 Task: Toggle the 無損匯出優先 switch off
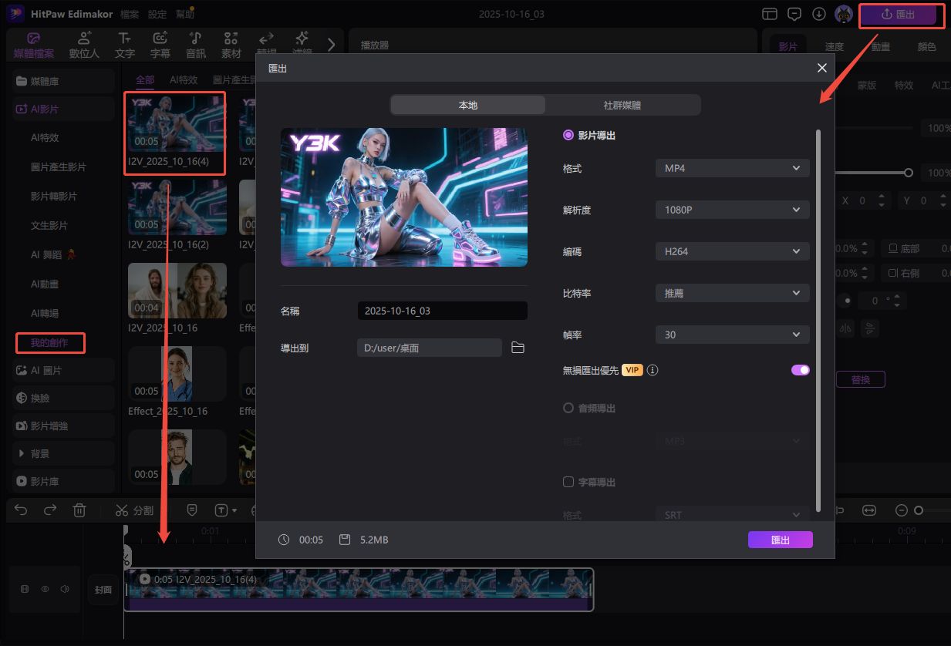tap(800, 370)
